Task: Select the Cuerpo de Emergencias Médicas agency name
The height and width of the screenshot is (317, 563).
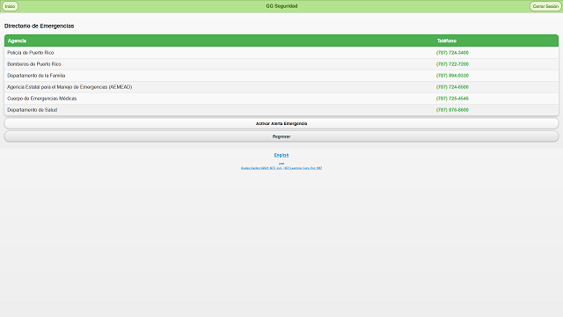Action: pyautogui.click(x=42, y=99)
